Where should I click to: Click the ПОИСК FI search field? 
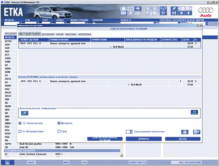[137, 23]
